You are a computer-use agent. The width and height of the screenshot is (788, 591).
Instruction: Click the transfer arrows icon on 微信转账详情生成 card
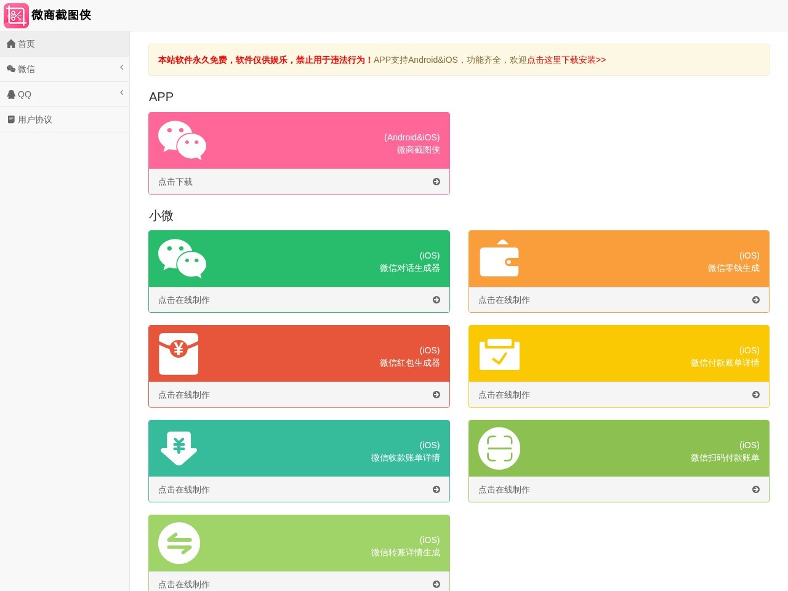click(x=179, y=543)
